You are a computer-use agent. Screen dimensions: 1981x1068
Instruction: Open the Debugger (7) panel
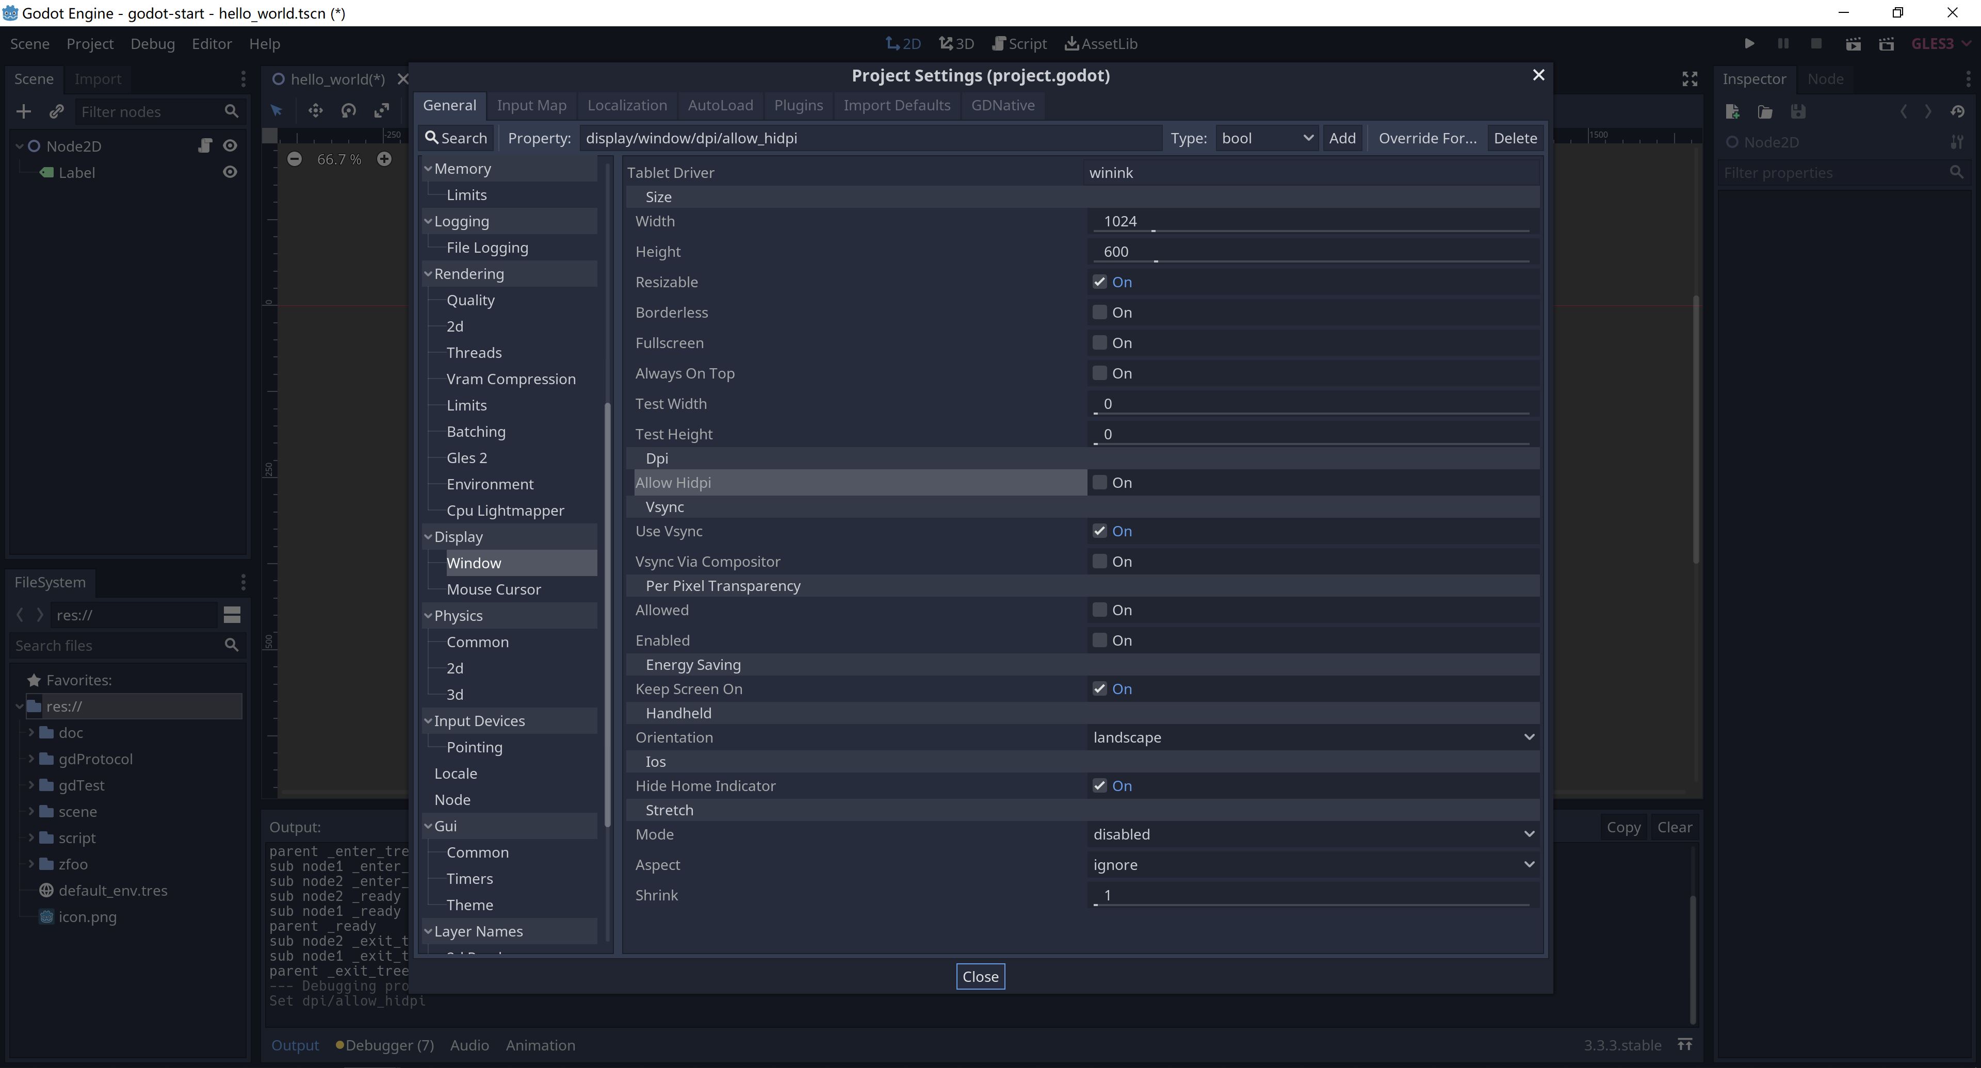point(384,1045)
